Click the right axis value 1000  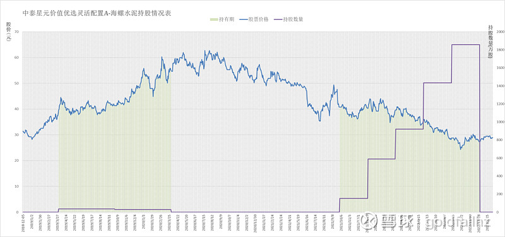point(500,122)
